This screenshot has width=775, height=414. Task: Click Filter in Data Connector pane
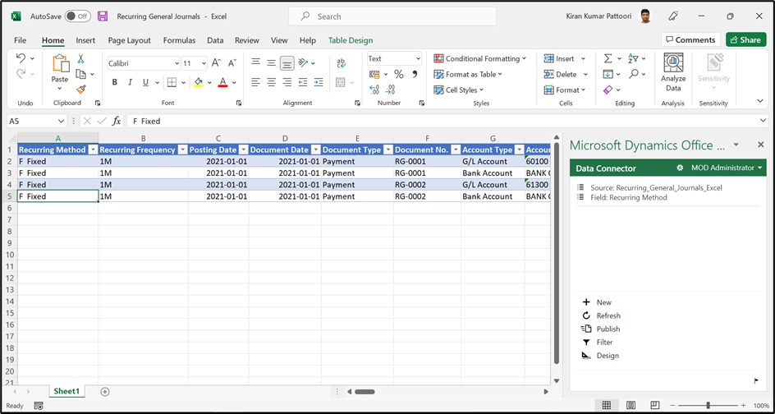[598, 343]
